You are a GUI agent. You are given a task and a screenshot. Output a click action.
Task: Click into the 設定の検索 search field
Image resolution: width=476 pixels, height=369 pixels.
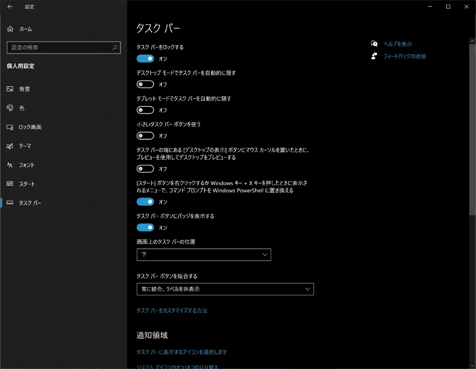click(59, 48)
